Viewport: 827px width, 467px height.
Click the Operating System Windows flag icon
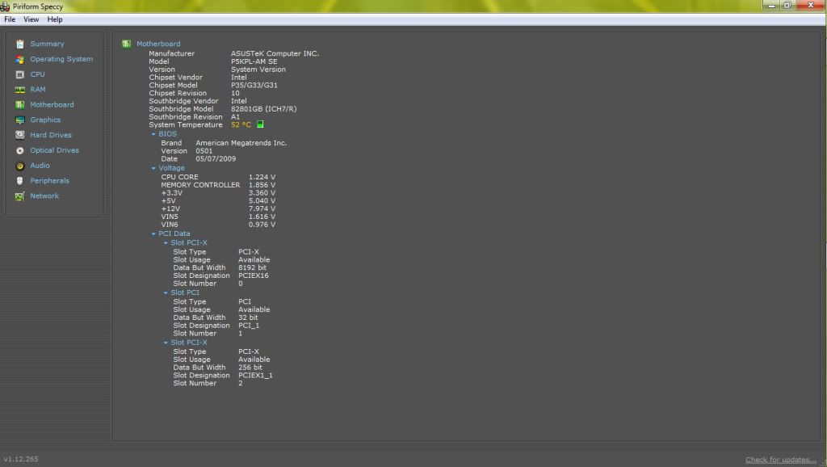pos(20,60)
